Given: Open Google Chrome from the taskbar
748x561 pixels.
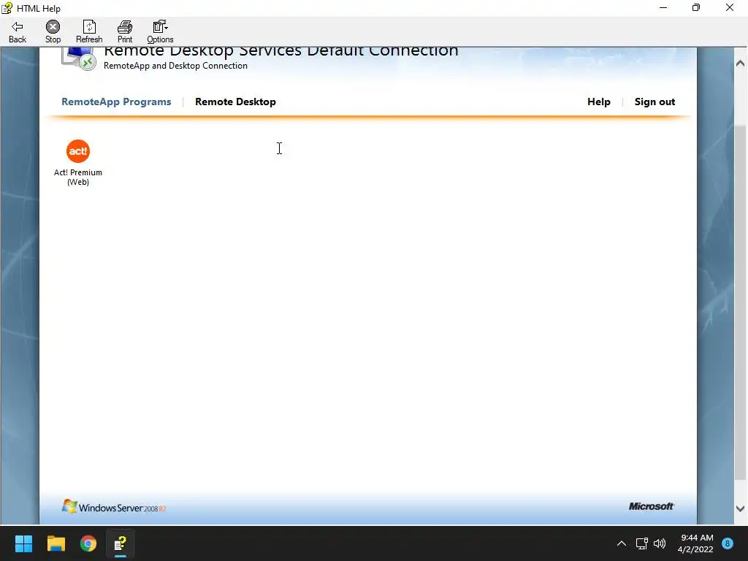Looking at the screenshot, I should click(x=88, y=543).
